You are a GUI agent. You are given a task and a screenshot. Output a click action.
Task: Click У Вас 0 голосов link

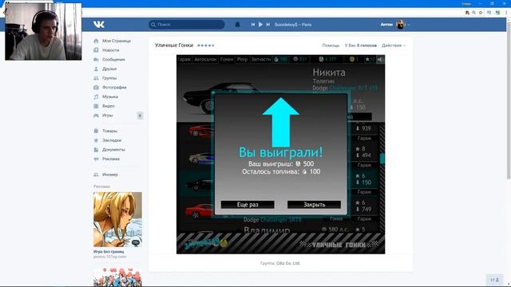point(361,45)
